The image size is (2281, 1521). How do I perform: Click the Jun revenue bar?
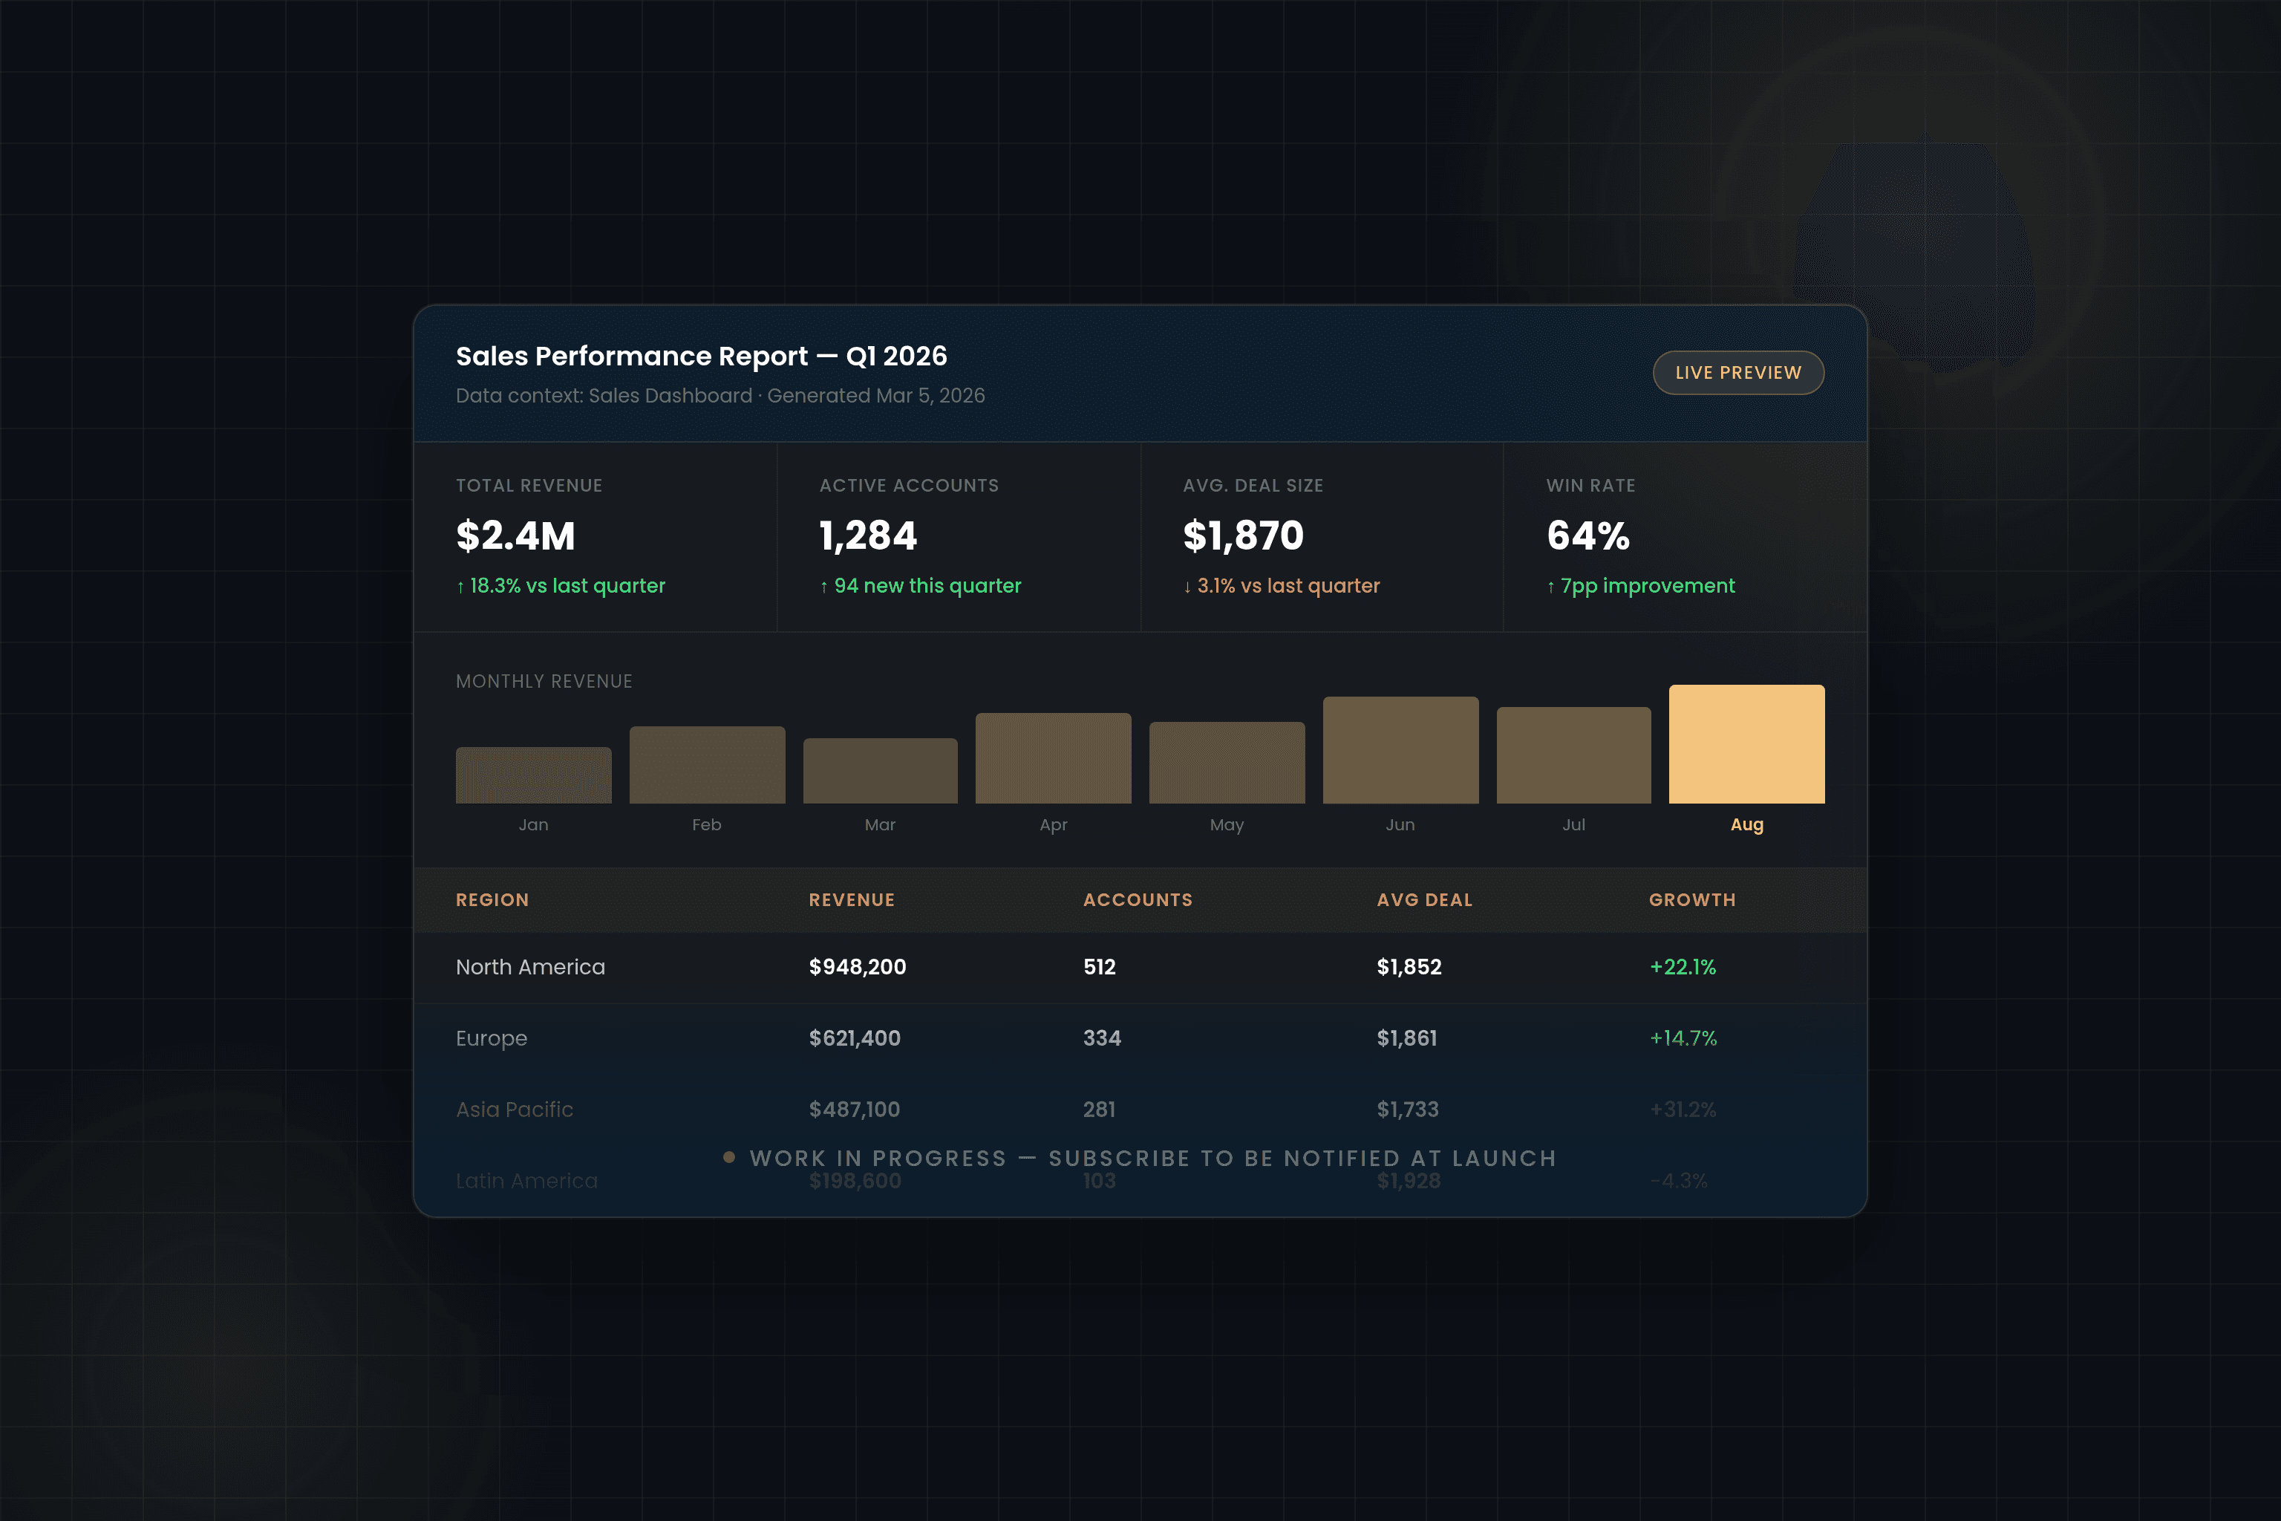click(1400, 750)
